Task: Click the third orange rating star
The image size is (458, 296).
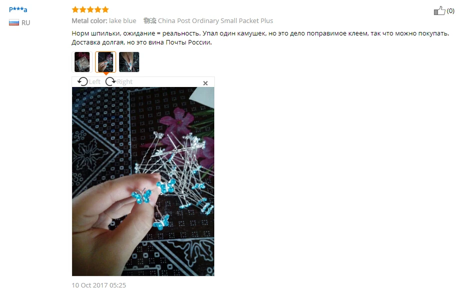Action: 90,9
